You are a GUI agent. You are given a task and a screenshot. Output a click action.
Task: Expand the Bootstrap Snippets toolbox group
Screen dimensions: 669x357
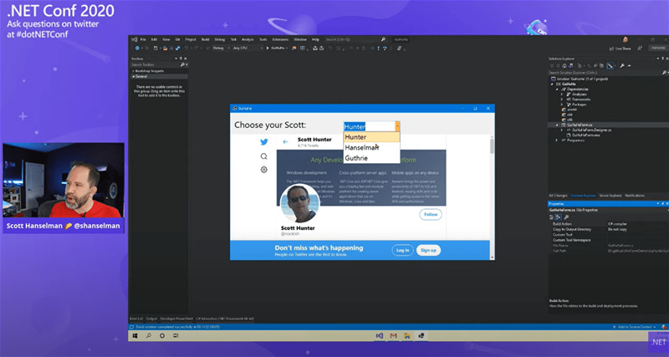pyautogui.click(x=133, y=71)
